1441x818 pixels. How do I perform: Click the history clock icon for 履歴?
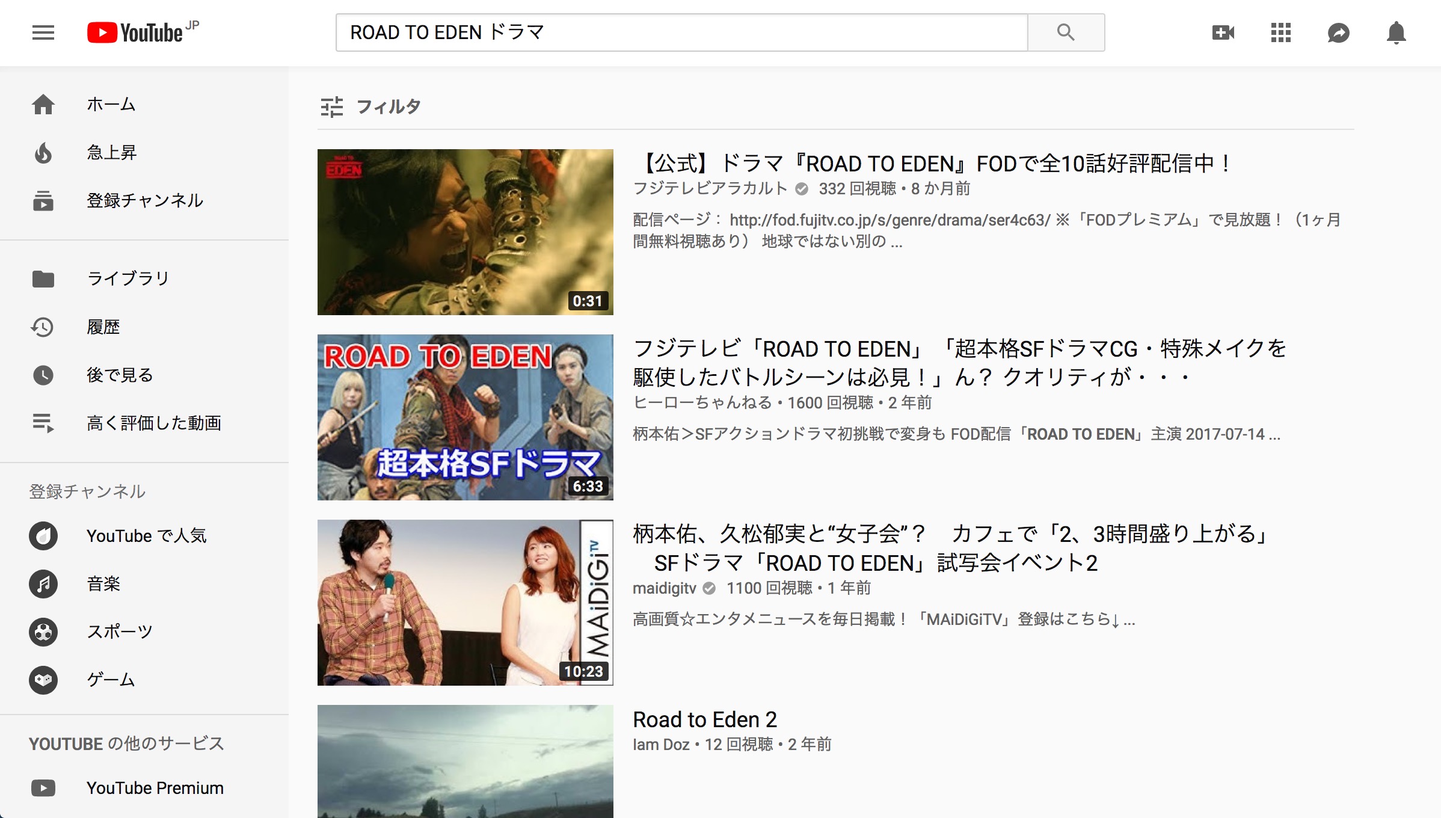43,327
